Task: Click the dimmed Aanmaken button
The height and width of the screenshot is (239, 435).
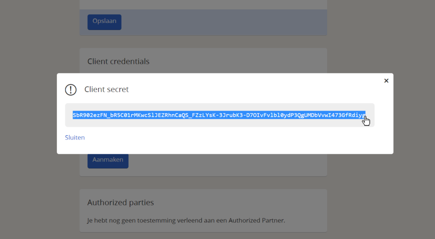Action: pyautogui.click(x=108, y=161)
